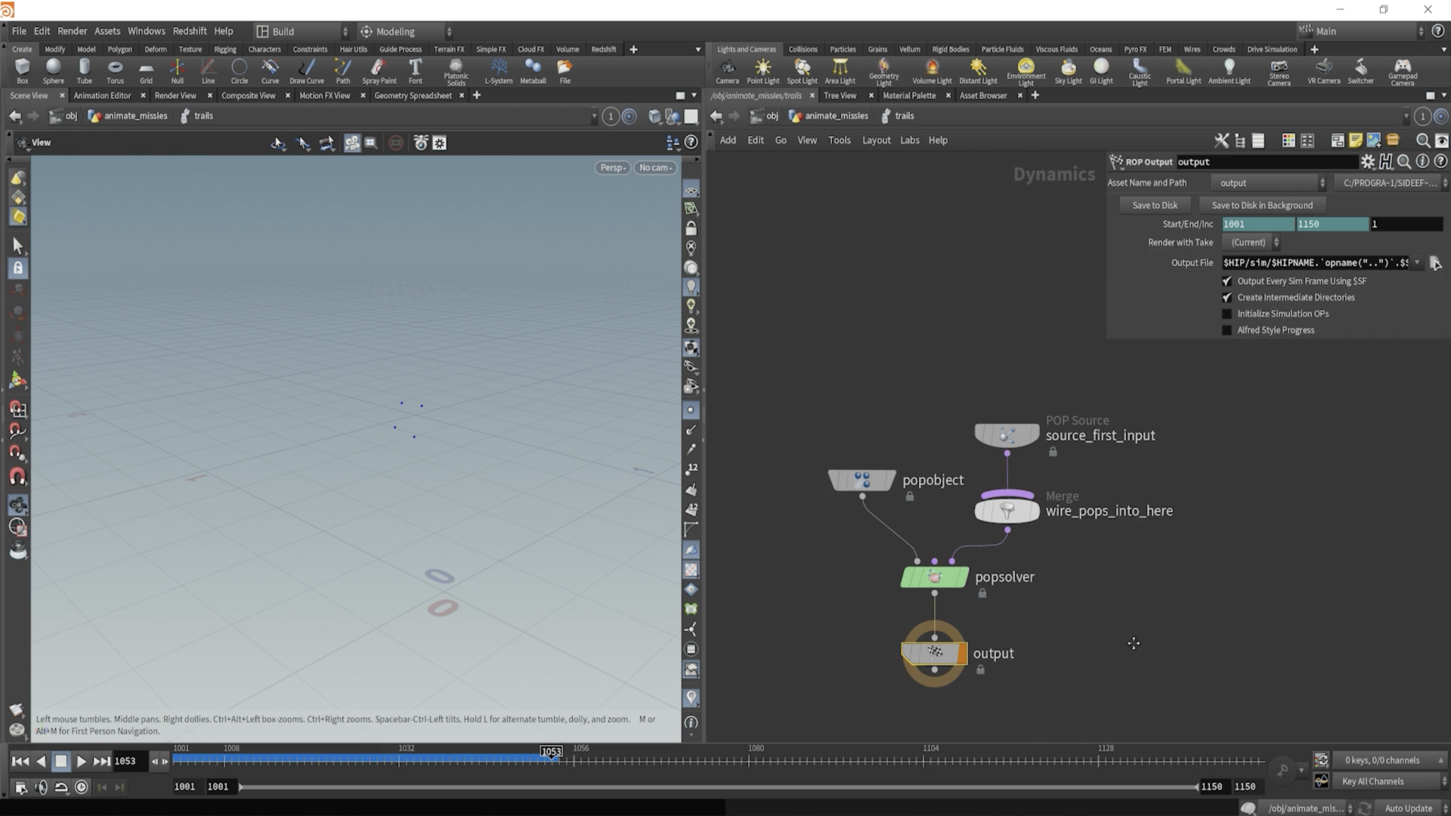Screen dimensions: 1451x816
Task: Open the Build desktop dropdown
Action: point(301,31)
